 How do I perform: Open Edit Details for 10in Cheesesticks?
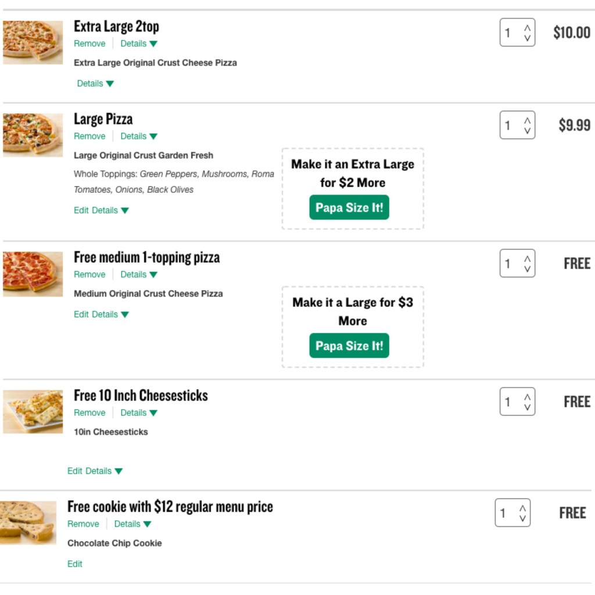[x=95, y=471]
